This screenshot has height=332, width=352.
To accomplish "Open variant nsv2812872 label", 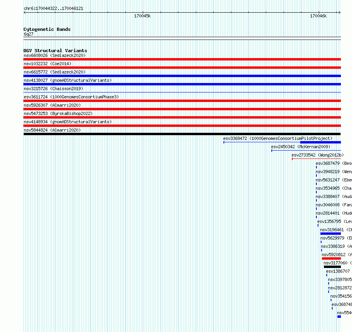I will pos(340,288).
